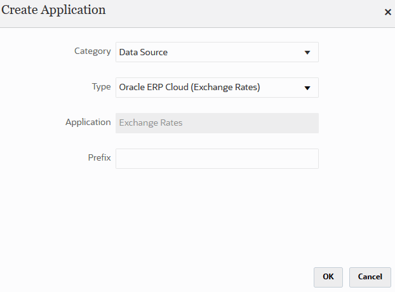Expand the Type combo box
Screen dimensions: 395x292
pyautogui.click(x=216, y=88)
